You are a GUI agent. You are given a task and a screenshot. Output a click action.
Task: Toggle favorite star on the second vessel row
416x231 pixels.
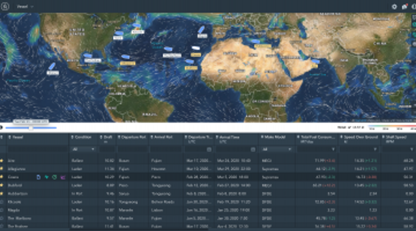pyautogui.click(x=2, y=169)
